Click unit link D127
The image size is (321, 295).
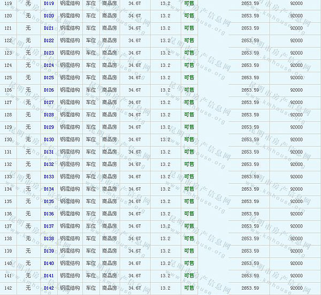[x=49, y=102]
